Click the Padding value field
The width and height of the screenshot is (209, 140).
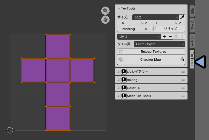(134, 29)
